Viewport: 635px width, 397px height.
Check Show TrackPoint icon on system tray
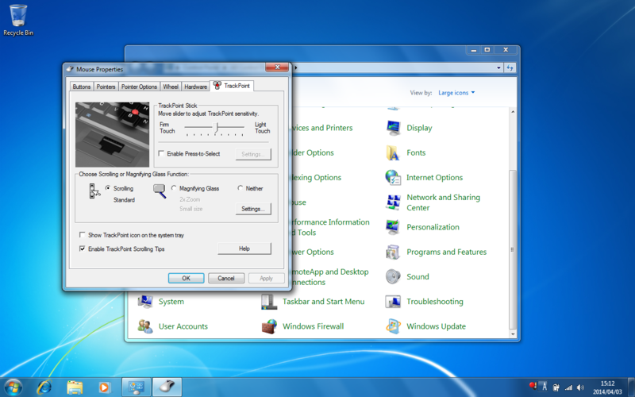click(83, 235)
